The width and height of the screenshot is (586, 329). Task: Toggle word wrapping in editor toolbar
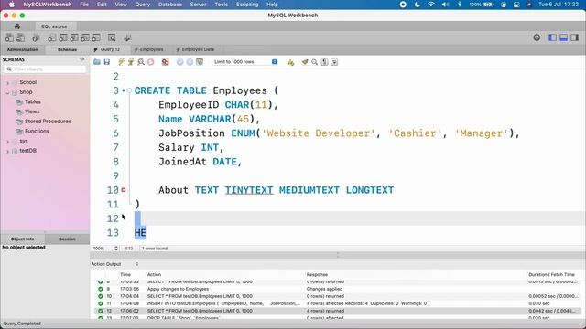click(x=334, y=62)
